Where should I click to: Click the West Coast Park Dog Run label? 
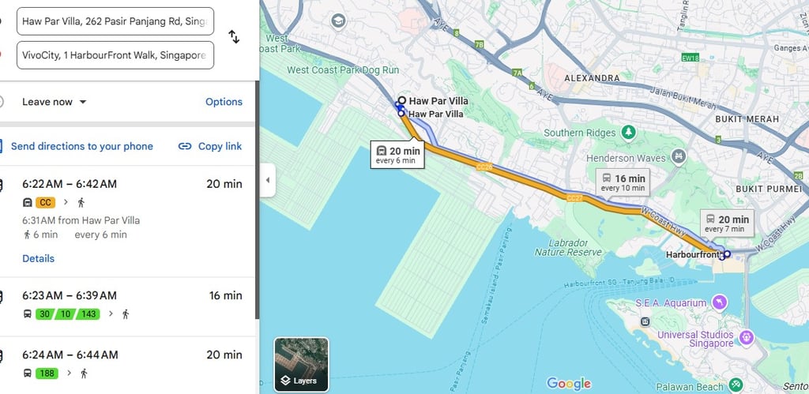point(343,69)
